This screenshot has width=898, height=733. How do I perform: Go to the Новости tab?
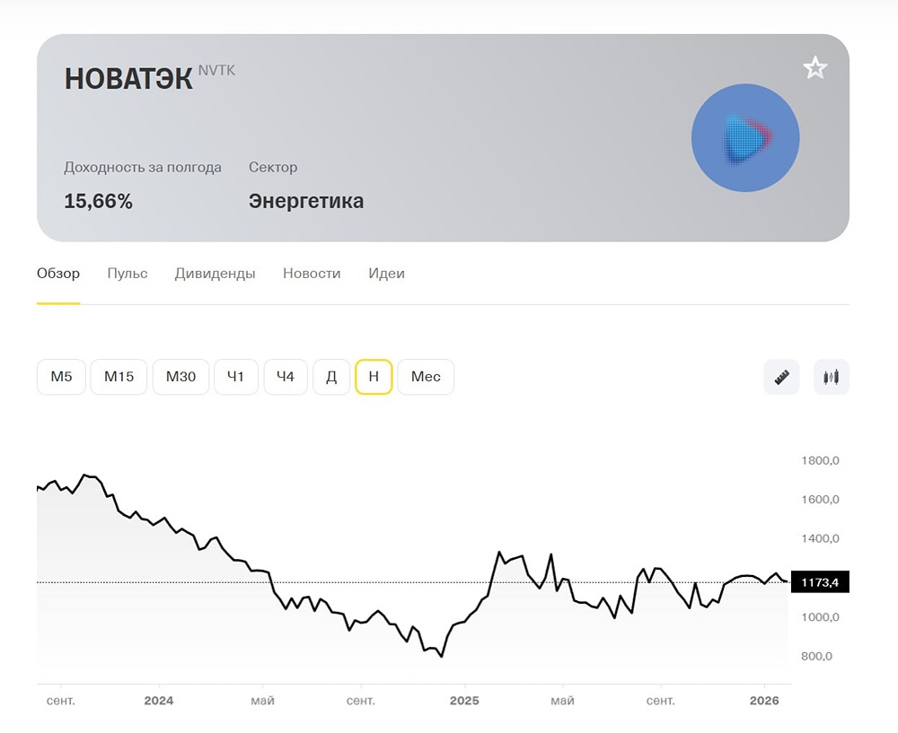(312, 274)
